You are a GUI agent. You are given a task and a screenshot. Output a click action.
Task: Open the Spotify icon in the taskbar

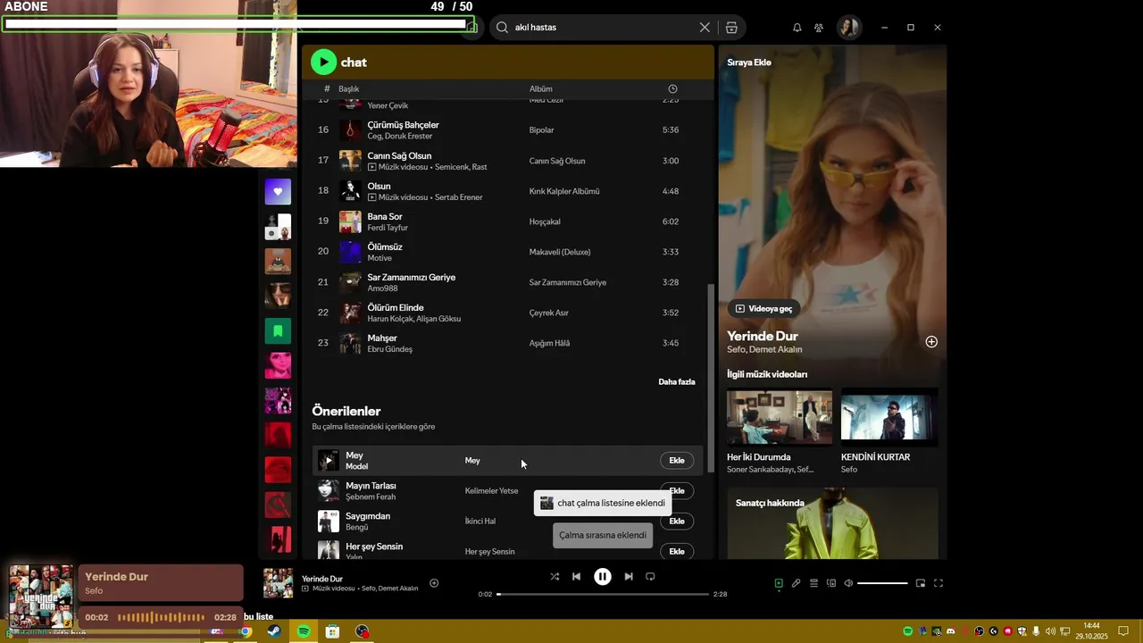click(304, 631)
